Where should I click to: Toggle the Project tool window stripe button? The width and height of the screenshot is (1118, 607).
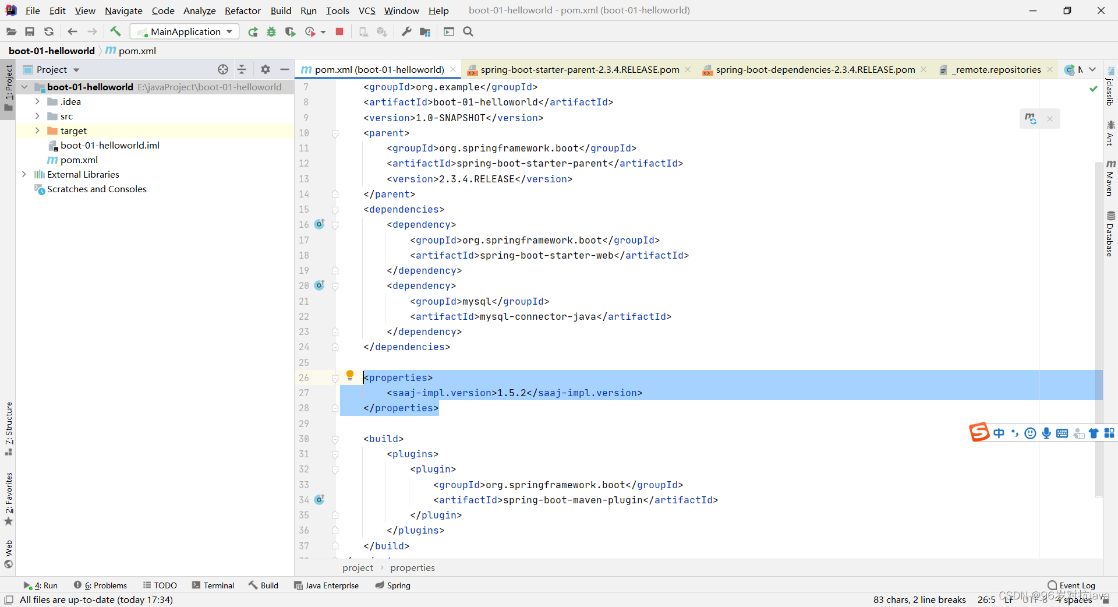(8, 89)
